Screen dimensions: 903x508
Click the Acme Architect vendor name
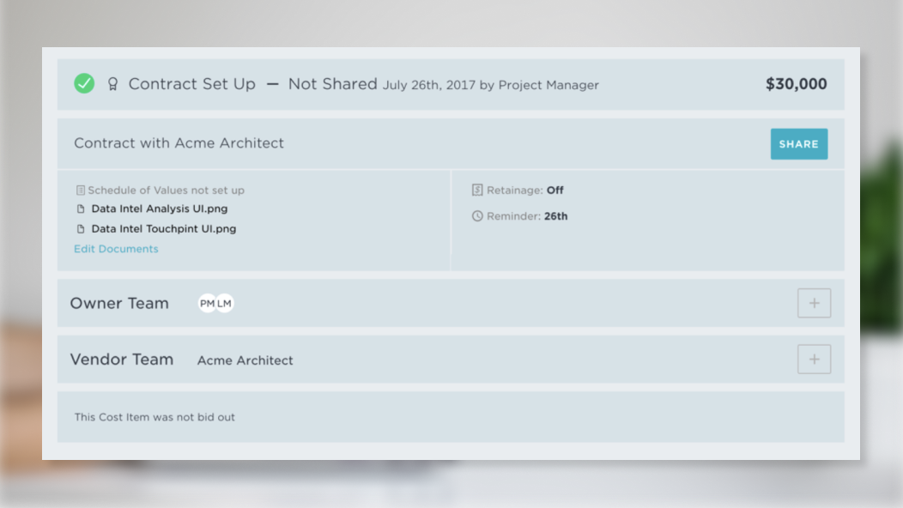[x=245, y=360]
